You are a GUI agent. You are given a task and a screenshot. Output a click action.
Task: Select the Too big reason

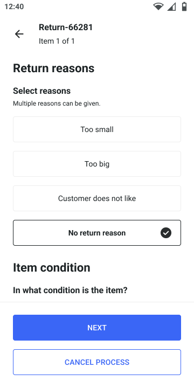tap(97, 164)
